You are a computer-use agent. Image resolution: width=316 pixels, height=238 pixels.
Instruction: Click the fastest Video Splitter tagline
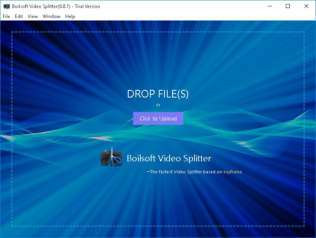pos(194,172)
